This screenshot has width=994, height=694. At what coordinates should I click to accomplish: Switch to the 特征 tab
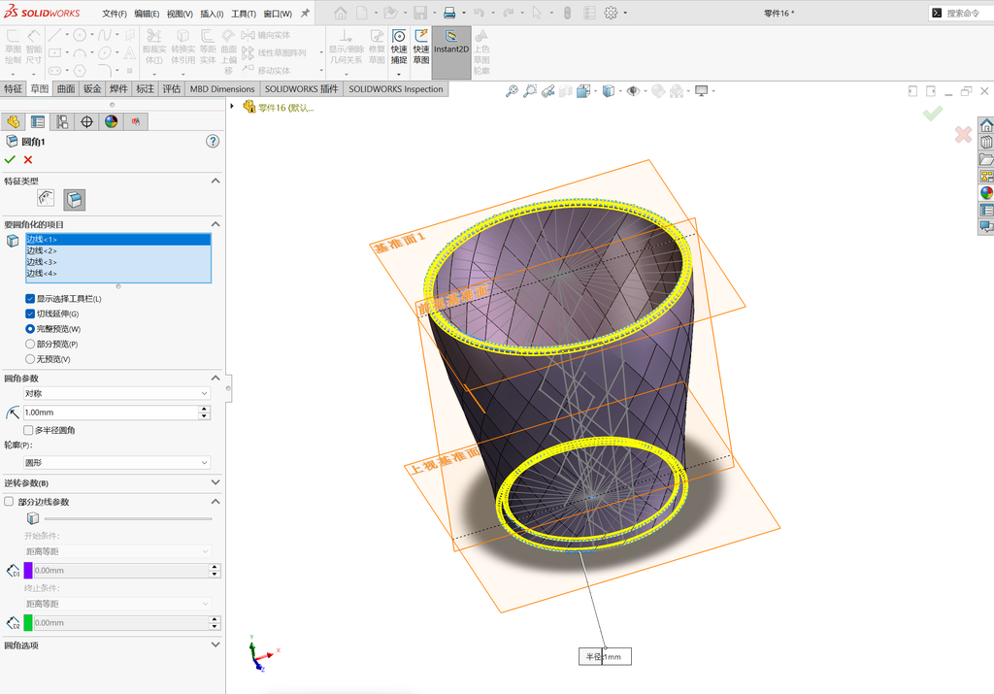pyautogui.click(x=14, y=89)
